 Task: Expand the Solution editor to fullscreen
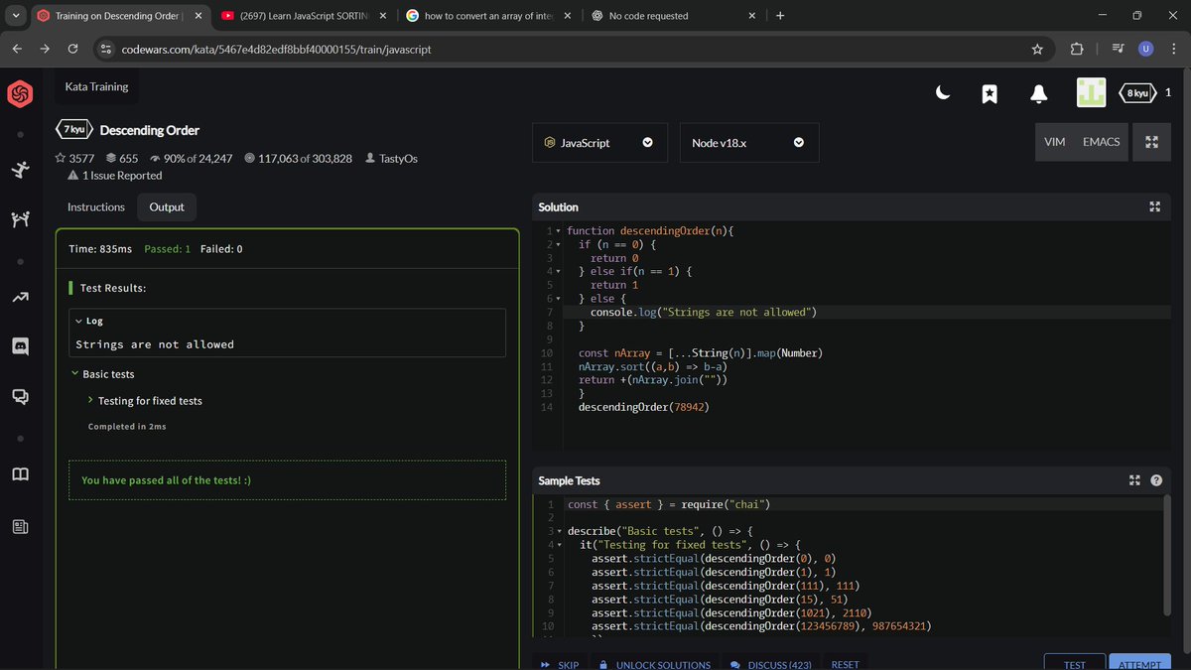[1154, 206]
